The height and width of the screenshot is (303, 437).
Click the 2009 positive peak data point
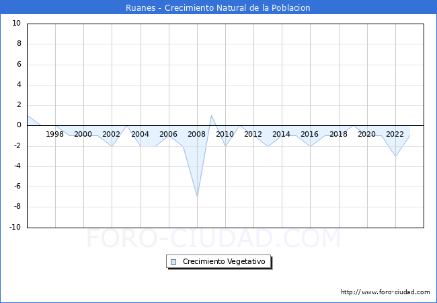(211, 115)
